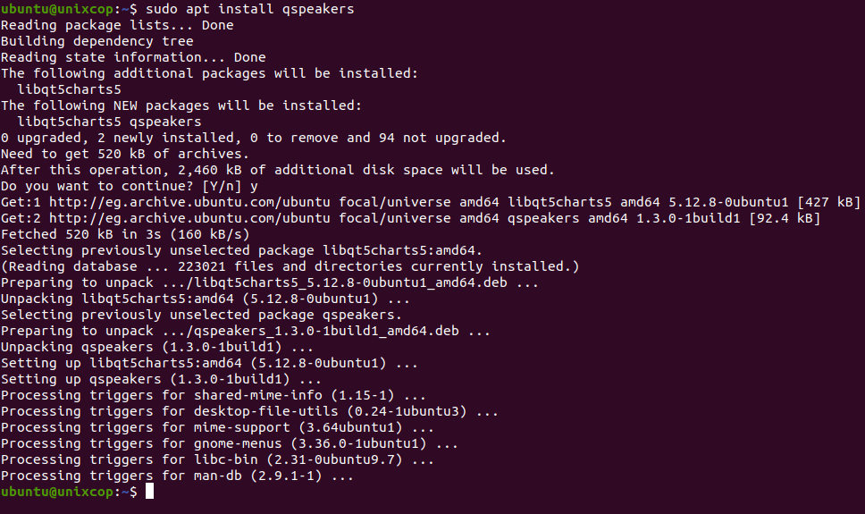Click the first libqt5charts5 archive URL
Image resolution: width=865 pixels, height=514 pixels.
189,203
